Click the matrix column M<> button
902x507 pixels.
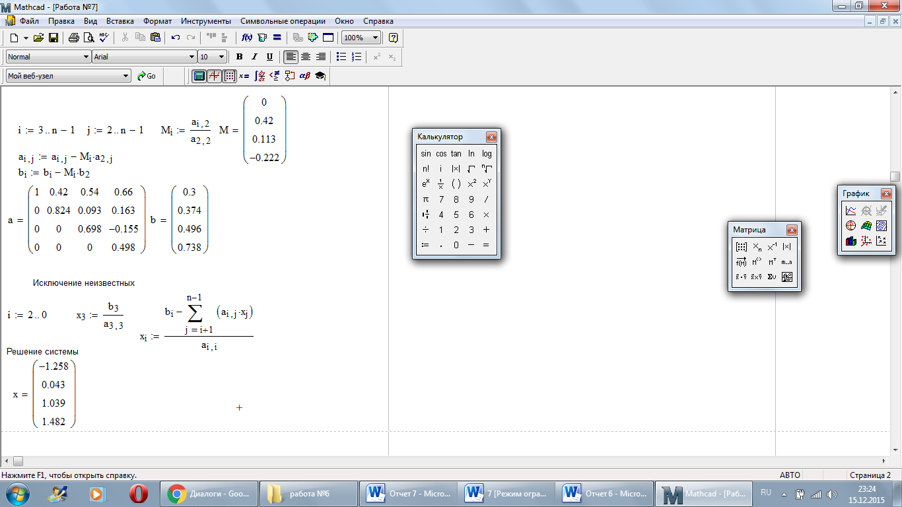pyautogui.click(x=757, y=262)
